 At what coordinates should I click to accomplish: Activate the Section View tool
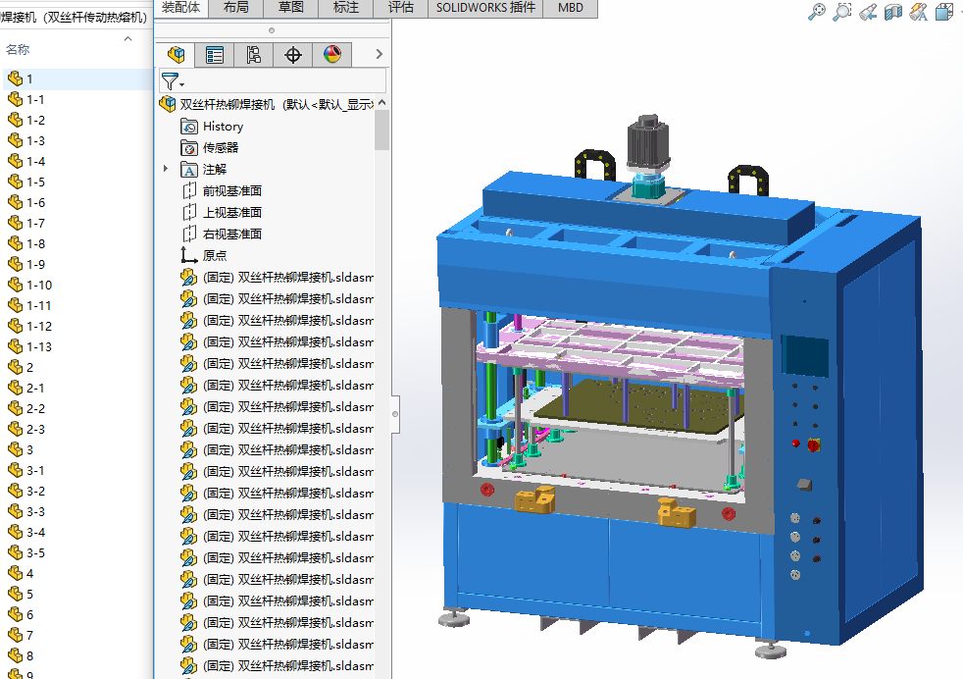[x=892, y=12]
